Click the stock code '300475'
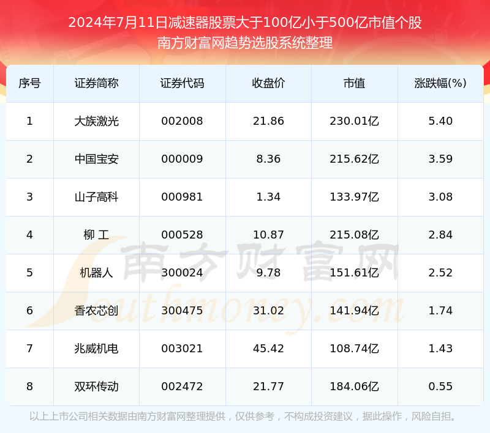490x433 pixels. [x=182, y=311]
